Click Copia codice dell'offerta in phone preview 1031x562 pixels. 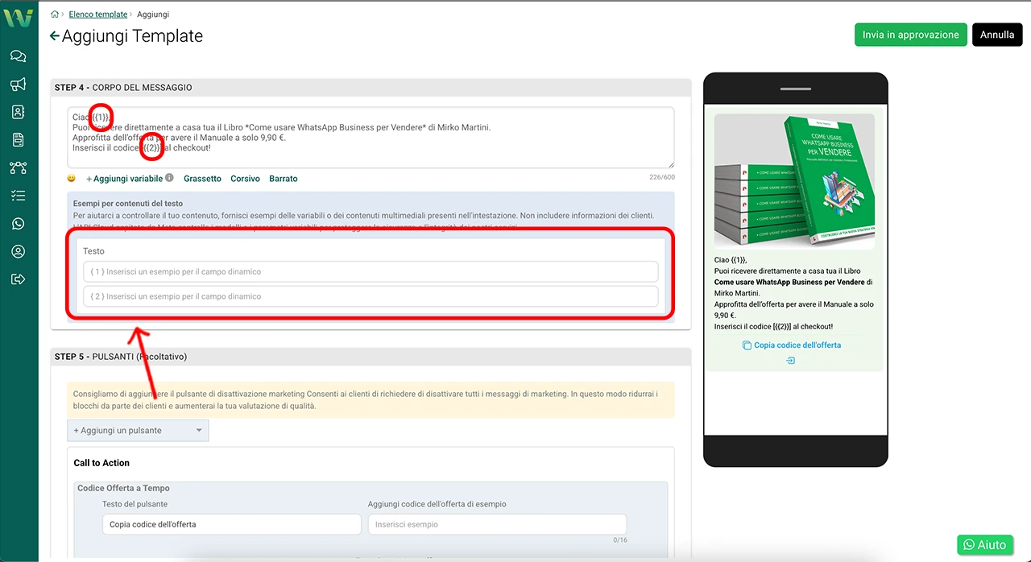coord(797,345)
